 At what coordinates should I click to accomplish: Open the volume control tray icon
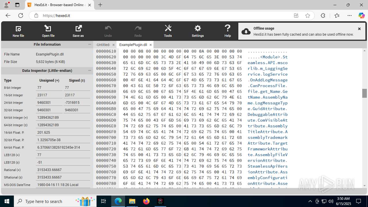(331, 201)
